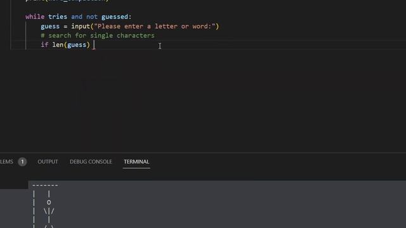Click the "input" function call
Screen dimensions: 406x228
(81, 27)
